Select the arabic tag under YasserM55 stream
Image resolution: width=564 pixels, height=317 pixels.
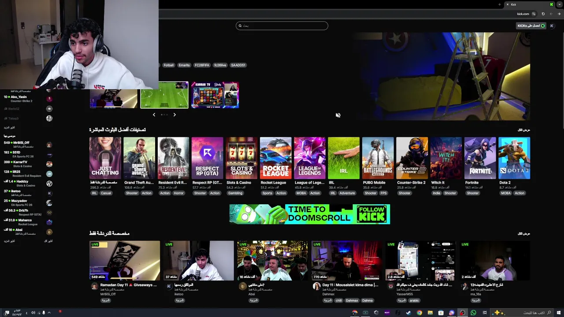coord(414,300)
